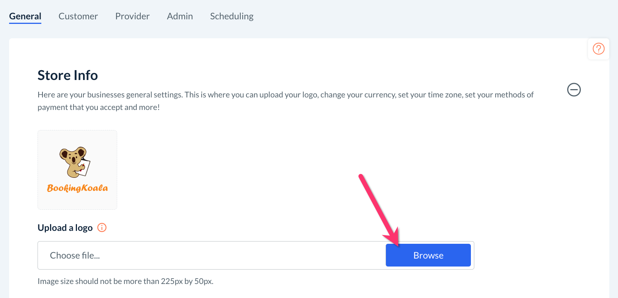This screenshot has width=618, height=298.
Task: Click the blue underline beneath General
Action: point(25,23)
